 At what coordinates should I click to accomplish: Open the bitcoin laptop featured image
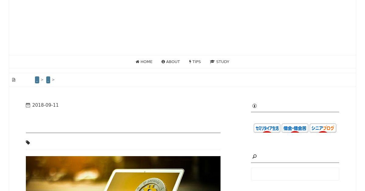click(x=123, y=173)
